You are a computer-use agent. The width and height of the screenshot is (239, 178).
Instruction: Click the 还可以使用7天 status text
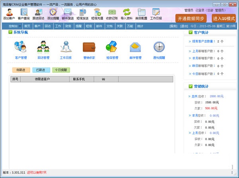tap(37, 172)
